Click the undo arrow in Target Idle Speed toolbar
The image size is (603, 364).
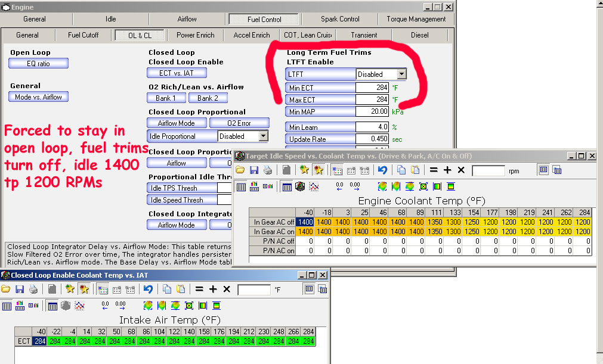pos(382,170)
